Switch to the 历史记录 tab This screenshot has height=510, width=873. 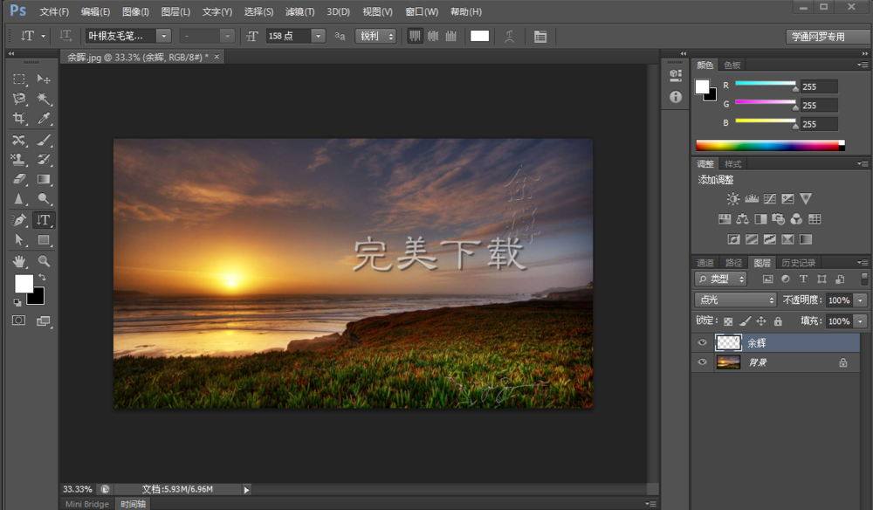point(798,263)
